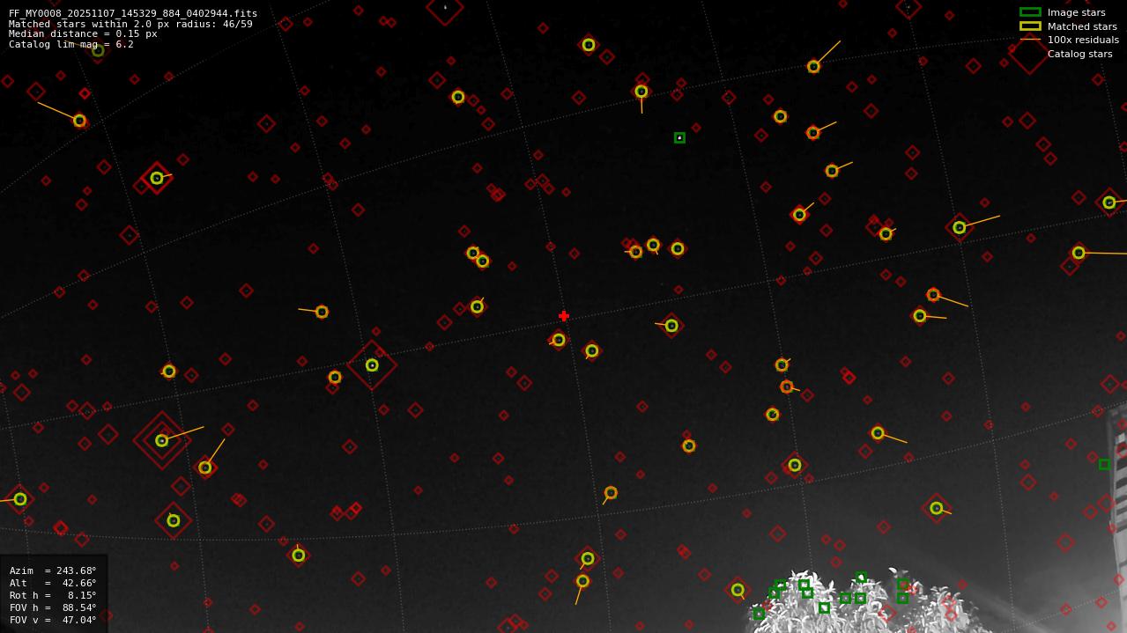The height and width of the screenshot is (633, 1127).
Task: Click the '100x residuals' legend label
Action: [1083, 40]
